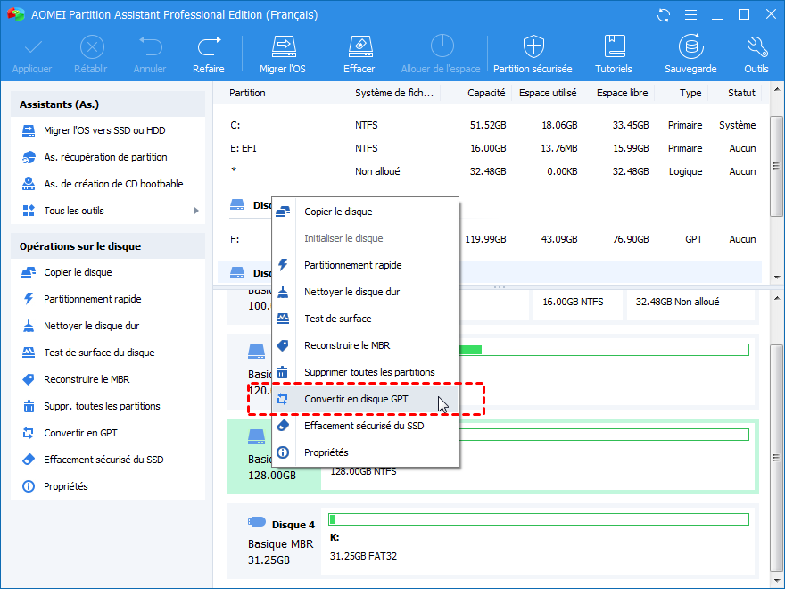Screen dimensions: 785x589
Task: Click the Statut column header
Action: click(741, 93)
